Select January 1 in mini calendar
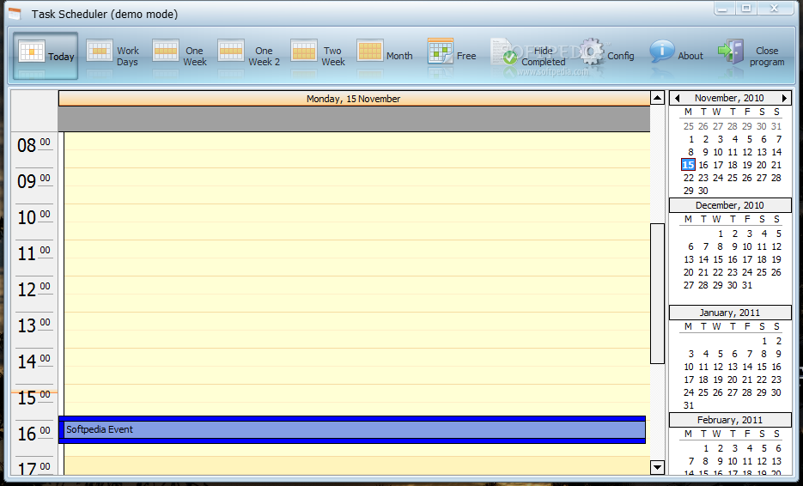This screenshot has width=803, height=486. tap(764, 341)
